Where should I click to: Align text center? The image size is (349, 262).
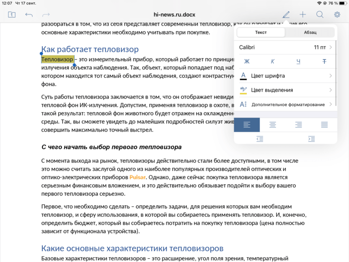(x=273, y=125)
